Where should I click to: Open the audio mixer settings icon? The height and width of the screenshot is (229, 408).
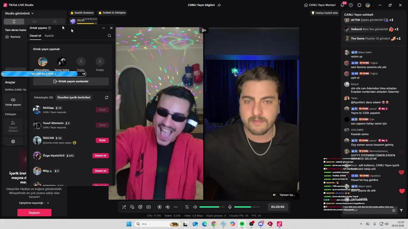click(187, 207)
